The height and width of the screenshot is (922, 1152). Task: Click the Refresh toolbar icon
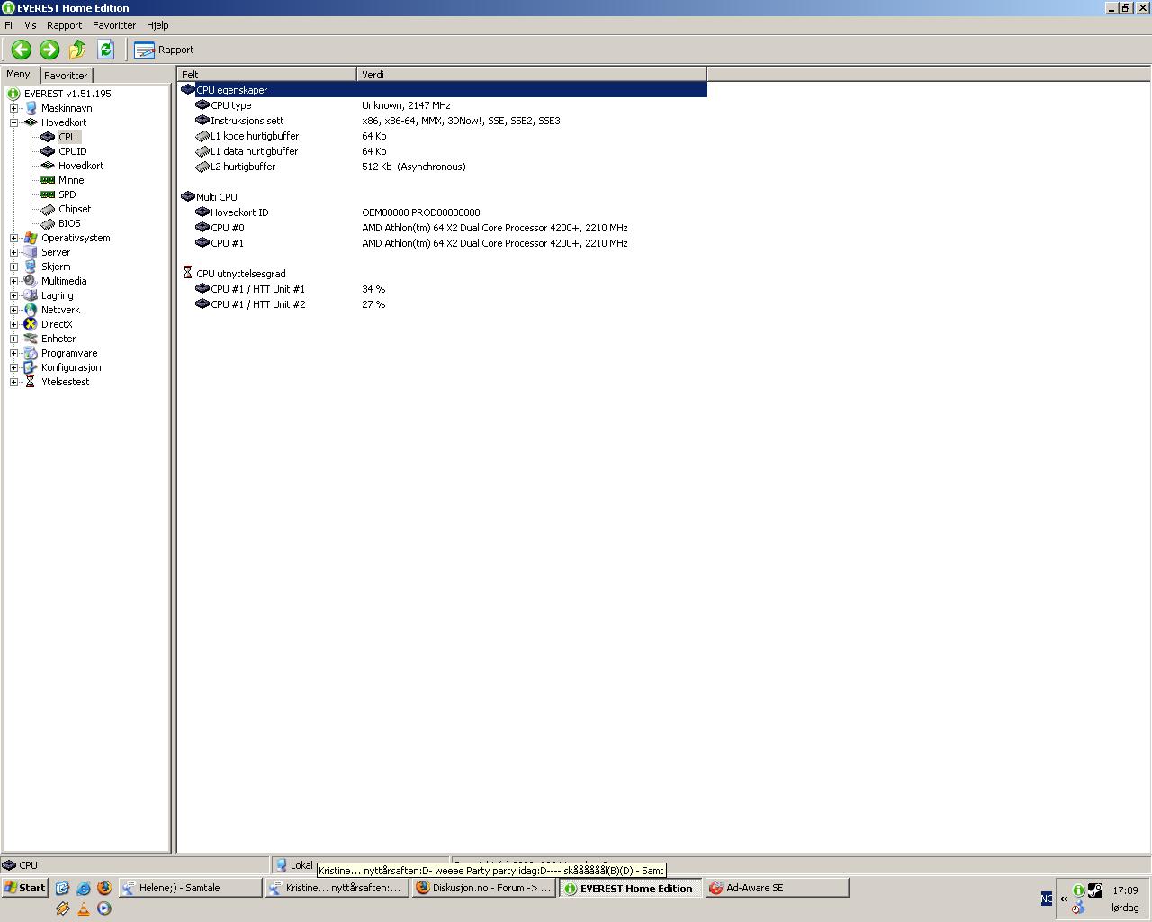pos(105,50)
